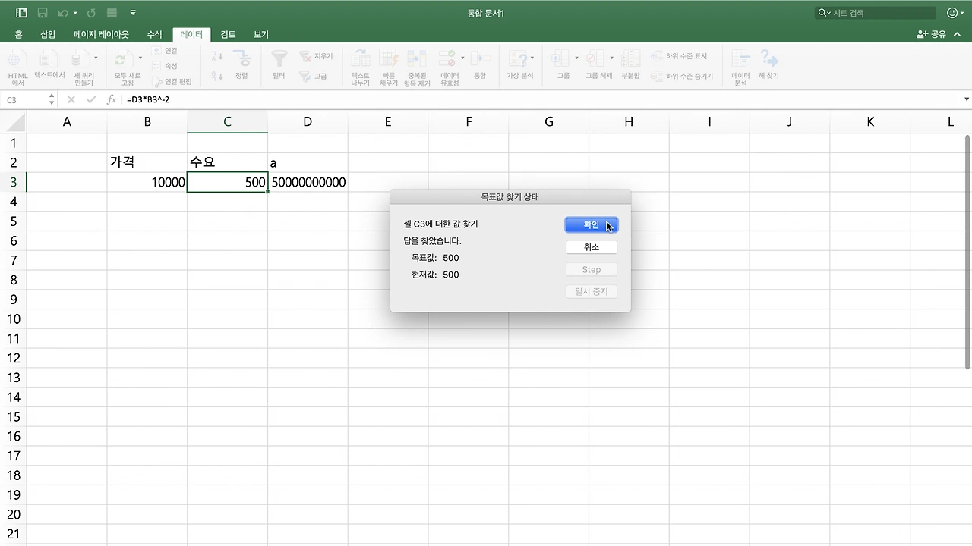Open the undo history dropdown arrow
Viewport: 972px width, 546px height.
click(x=75, y=14)
